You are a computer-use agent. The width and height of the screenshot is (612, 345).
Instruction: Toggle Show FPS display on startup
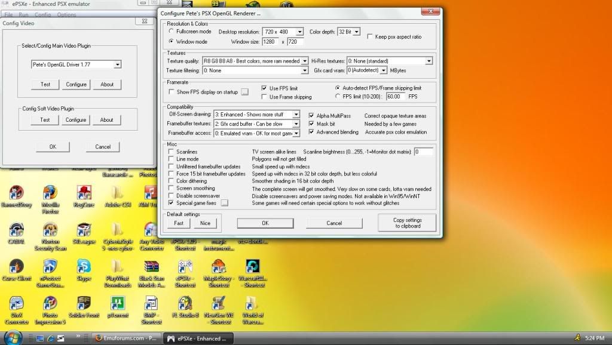pos(171,92)
